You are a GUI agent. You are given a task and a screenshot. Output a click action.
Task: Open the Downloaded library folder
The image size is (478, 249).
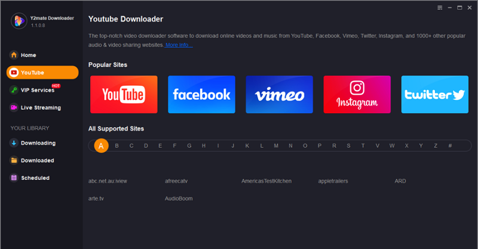(42, 160)
